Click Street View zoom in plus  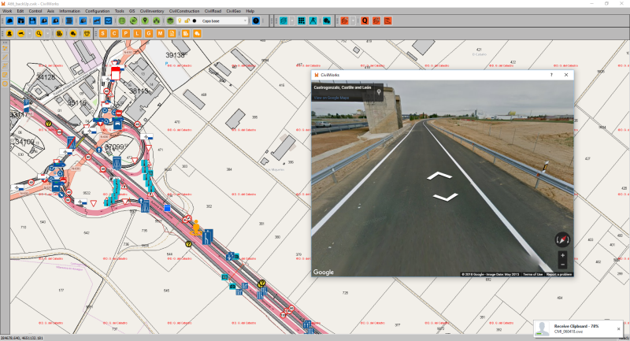pyautogui.click(x=561, y=256)
